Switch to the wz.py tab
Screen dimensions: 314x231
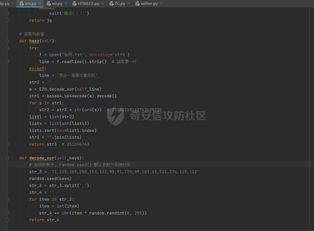coord(57,4)
